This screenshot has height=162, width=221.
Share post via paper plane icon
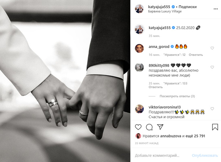160,127
